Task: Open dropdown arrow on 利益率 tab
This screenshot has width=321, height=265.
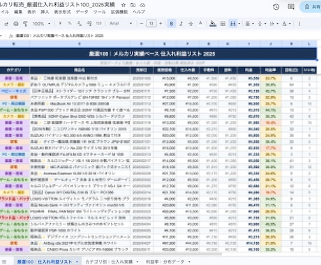Action: tap(189, 262)
